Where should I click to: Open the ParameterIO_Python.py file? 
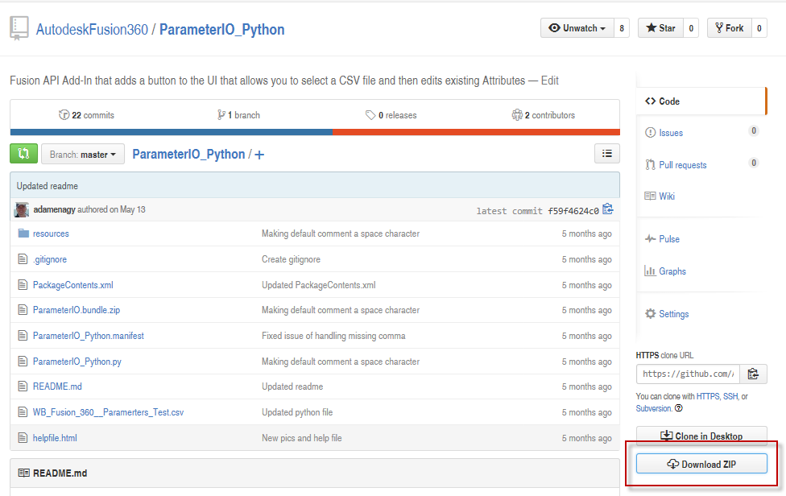tap(77, 362)
